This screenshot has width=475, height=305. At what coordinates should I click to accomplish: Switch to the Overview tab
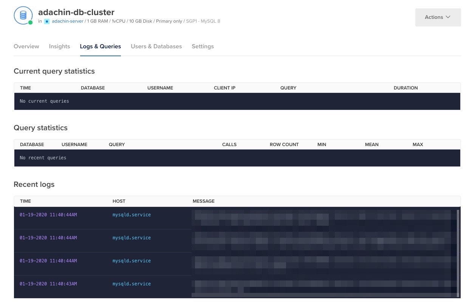pyautogui.click(x=26, y=46)
